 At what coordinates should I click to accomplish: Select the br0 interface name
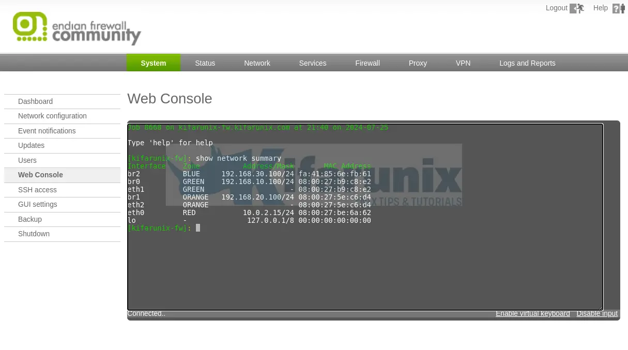click(134, 181)
